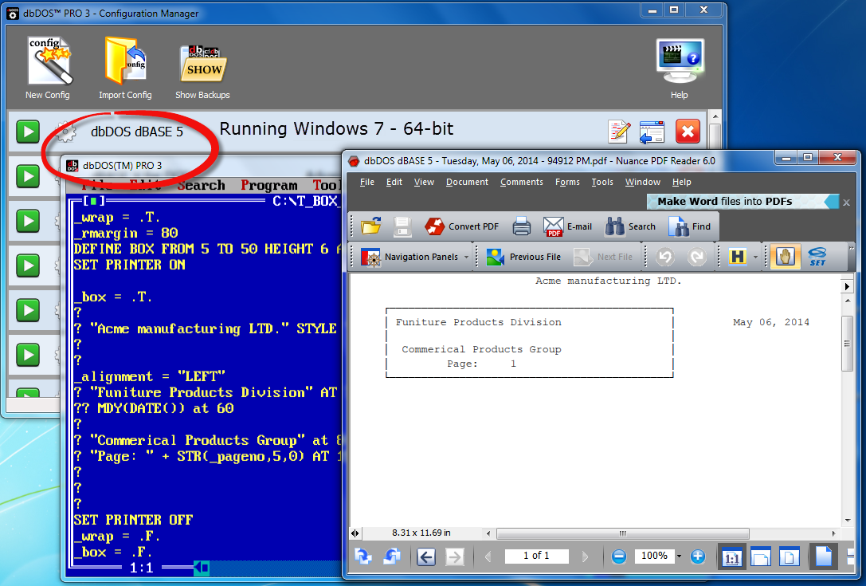Save icon in PDF Reader toolbar
This screenshot has height=586, width=866.
tap(402, 226)
